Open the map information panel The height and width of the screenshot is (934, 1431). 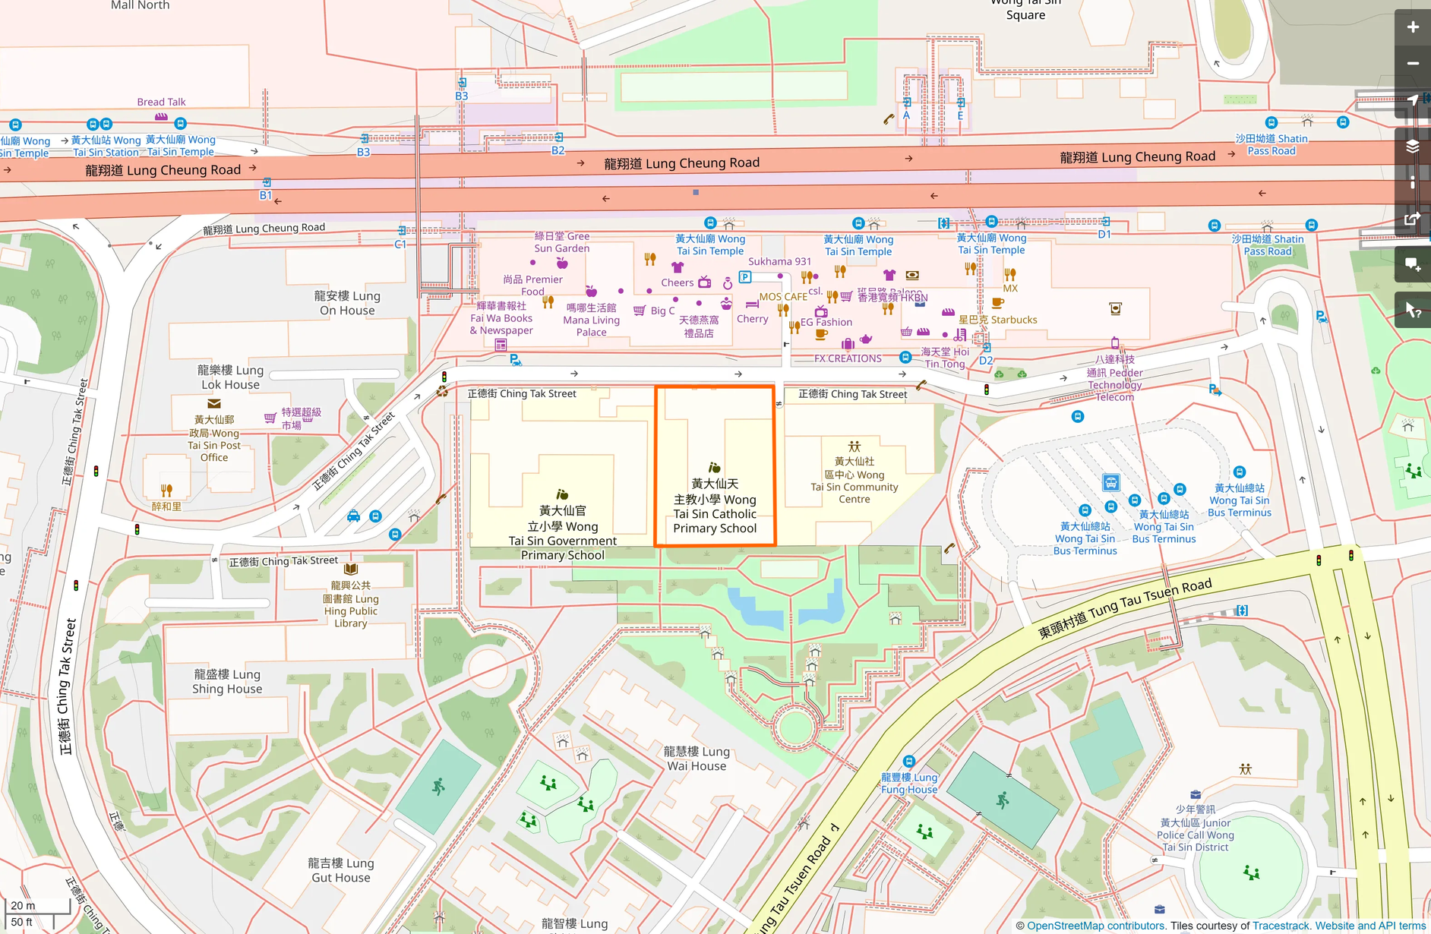tap(1412, 182)
